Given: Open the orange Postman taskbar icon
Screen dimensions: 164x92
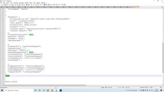Looking at the screenshot, I should 52,90.
